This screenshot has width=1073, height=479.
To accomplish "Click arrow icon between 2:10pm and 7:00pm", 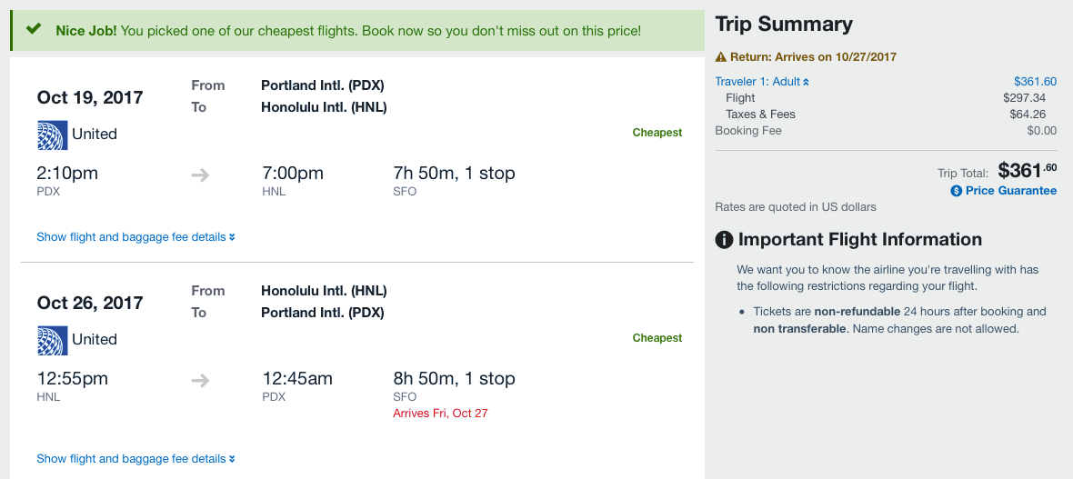I will [200, 175].
